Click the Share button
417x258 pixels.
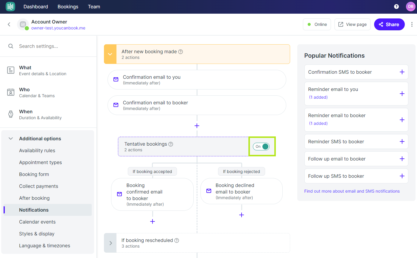[389, 24]
